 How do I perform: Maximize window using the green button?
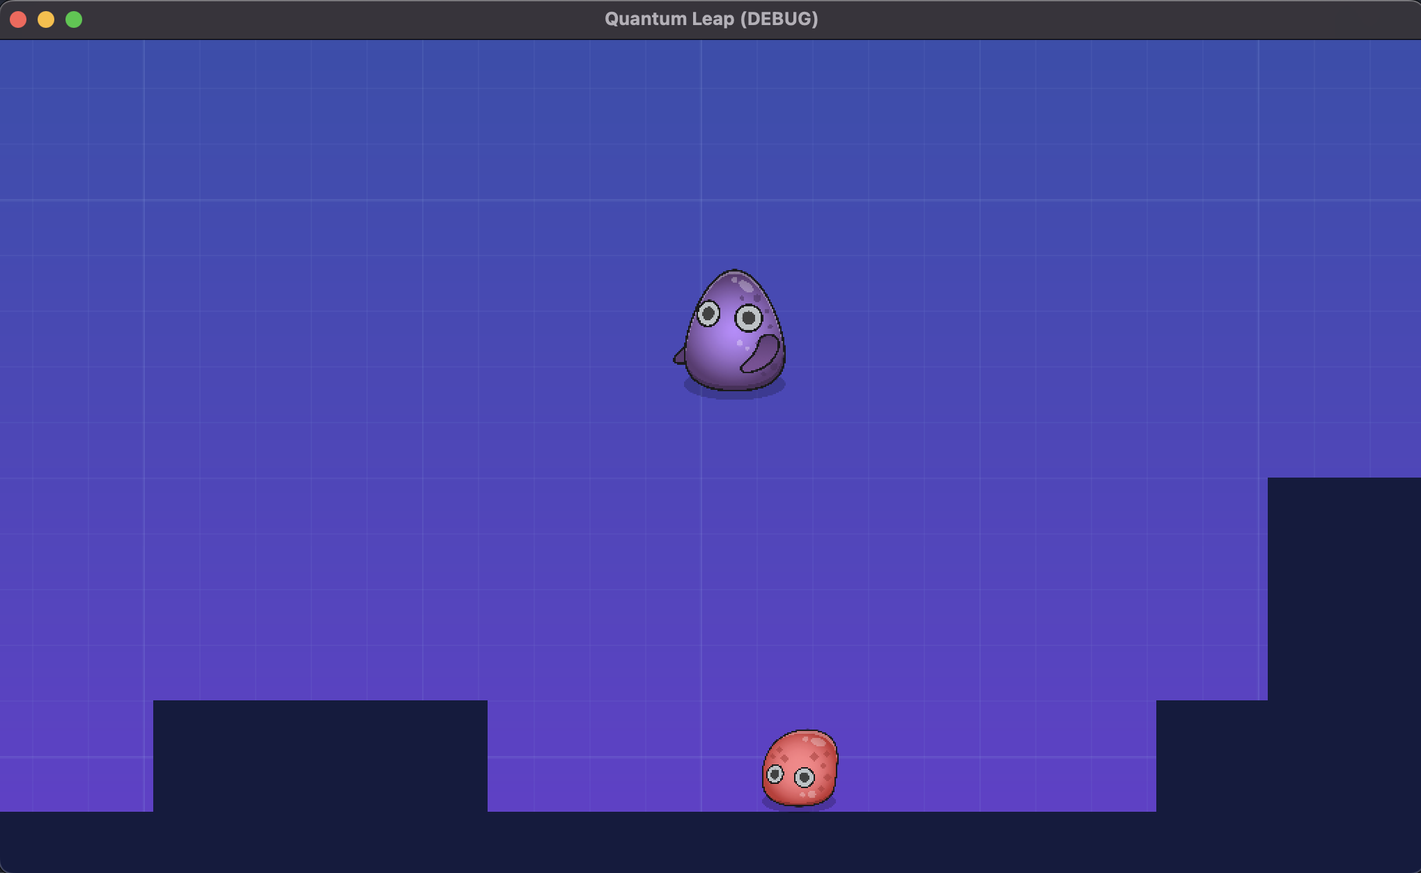pyautogui.click(x=74, y=19)
